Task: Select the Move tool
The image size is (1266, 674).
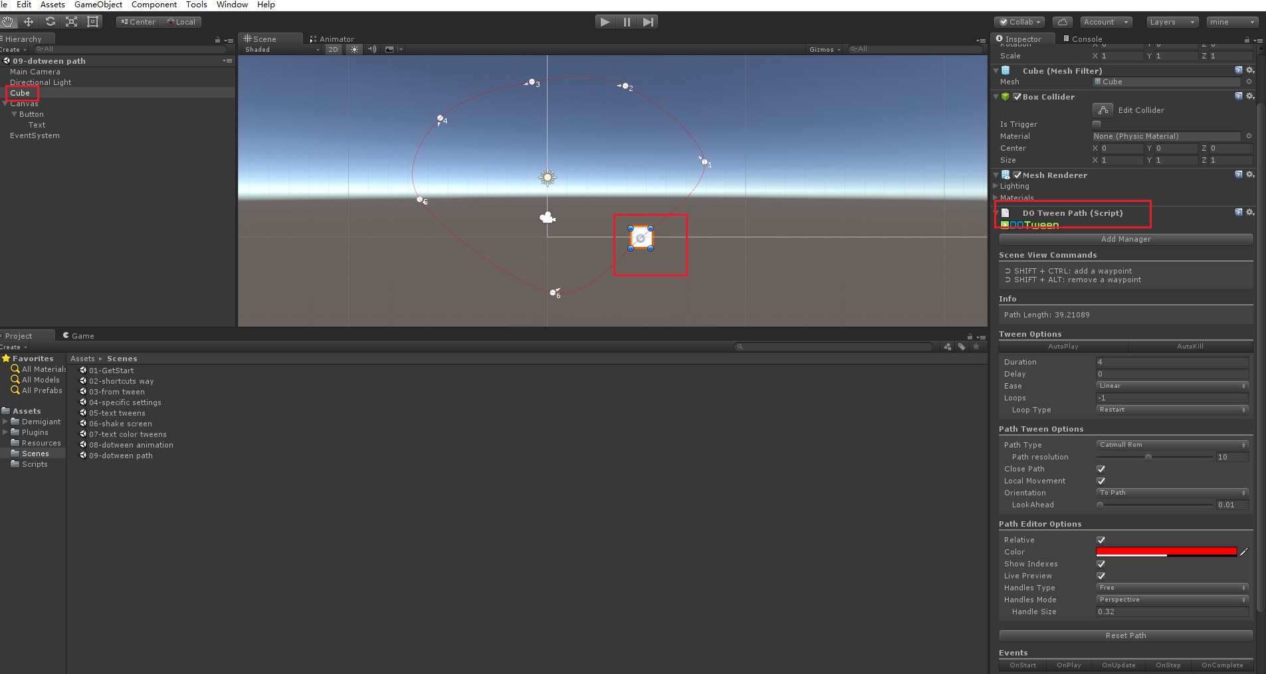Action: [29, 22]
